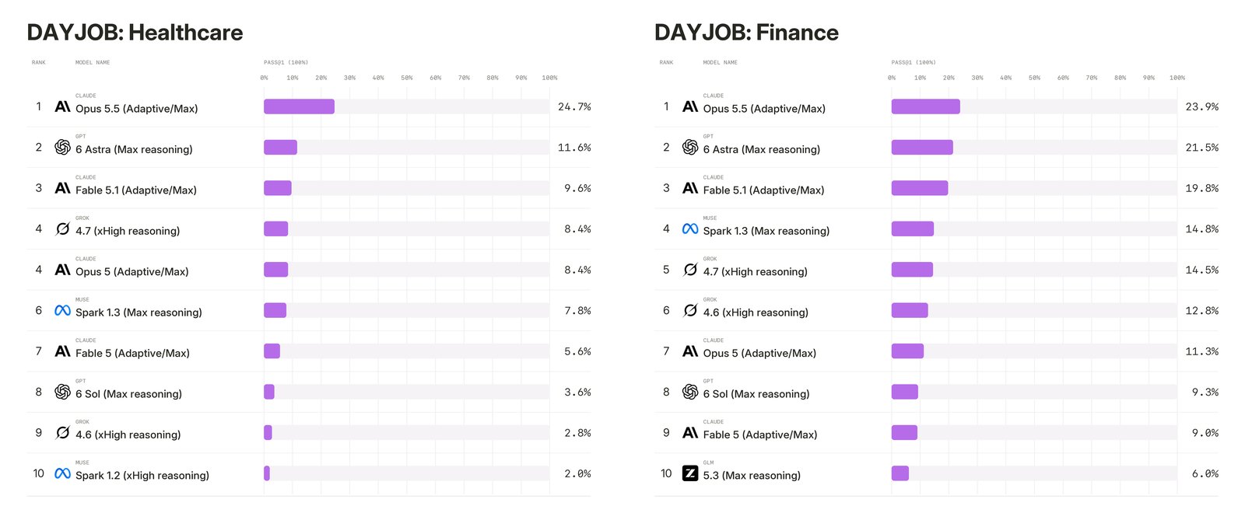Click Healthcare model name 6 Sol (Max reasoning)
The image size is (1245, 513).
click(128, 394)
